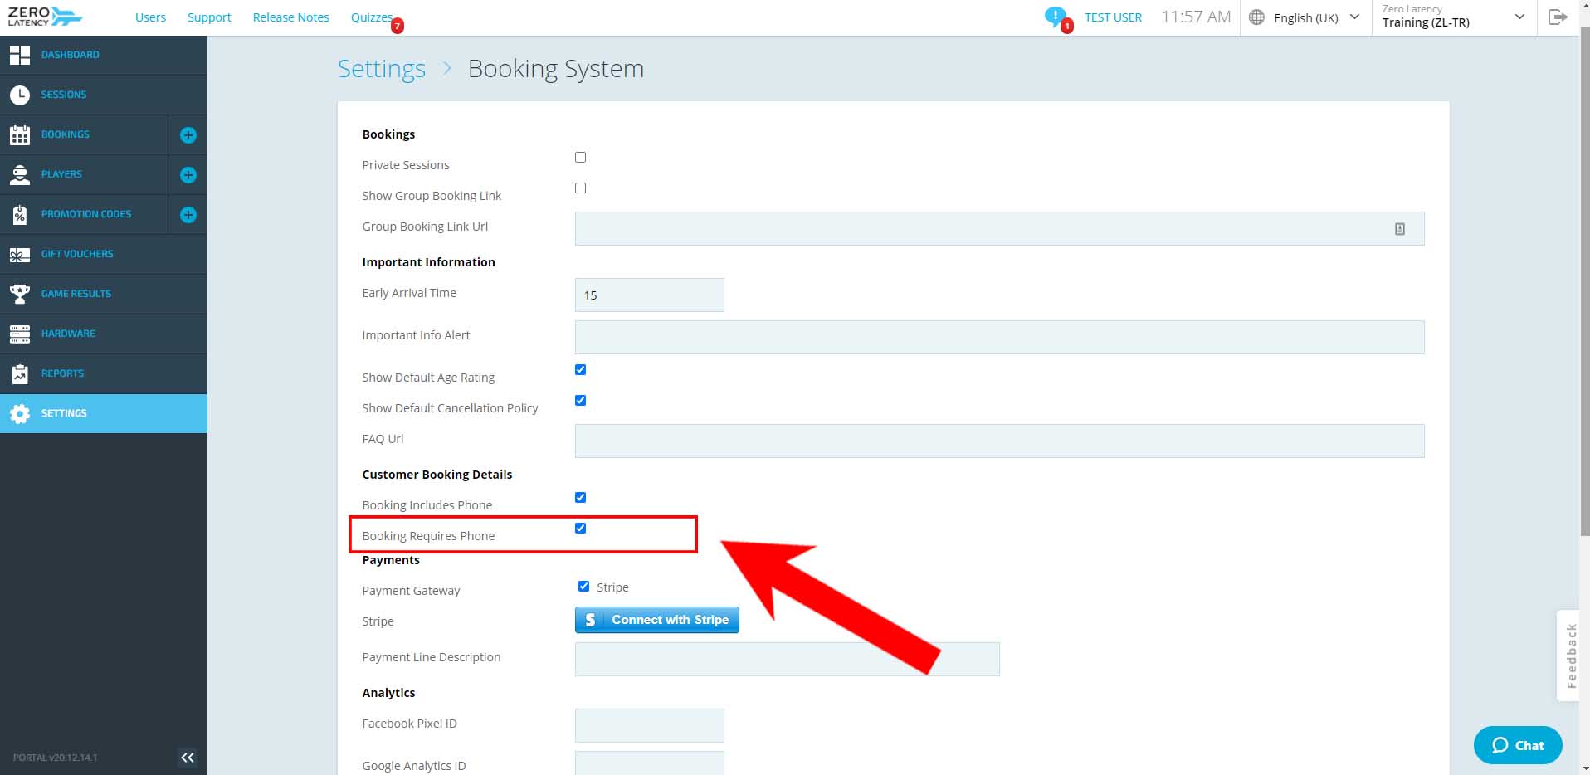Image resolution: width=1590 pixels, height=775 pixels.
Task: Open the Dashboard grid icon
Action: point(20,55)
